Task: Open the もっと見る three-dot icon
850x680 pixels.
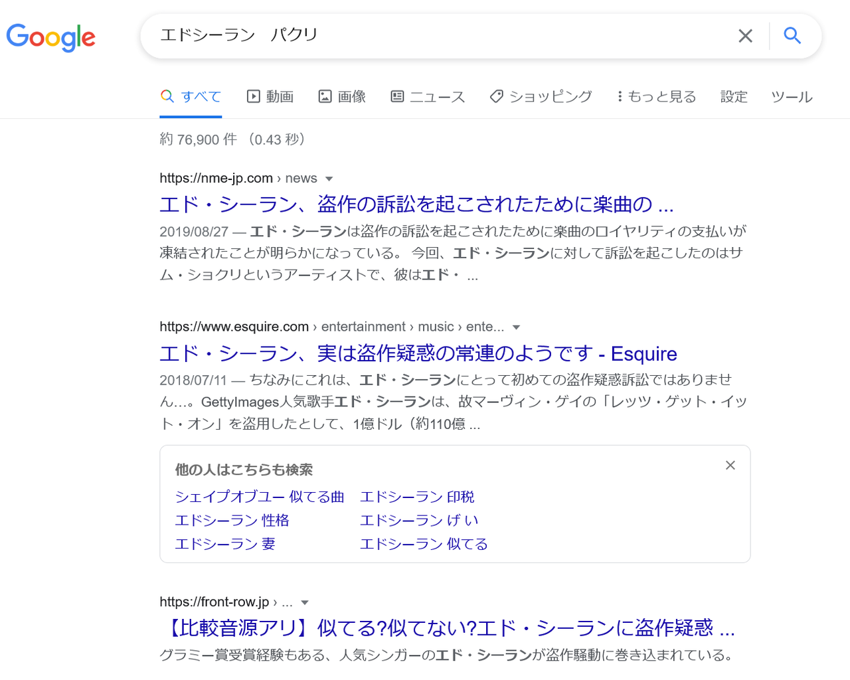Action: click(620, 96)
